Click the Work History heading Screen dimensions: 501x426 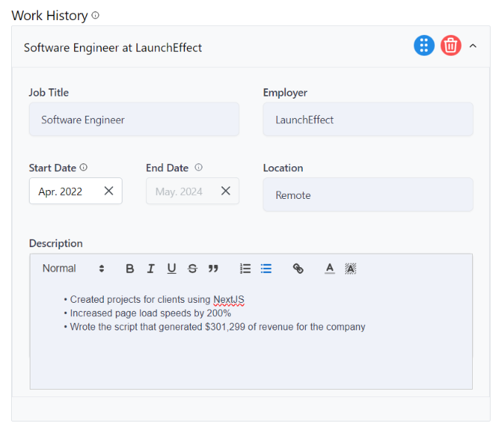coord(50,16)
